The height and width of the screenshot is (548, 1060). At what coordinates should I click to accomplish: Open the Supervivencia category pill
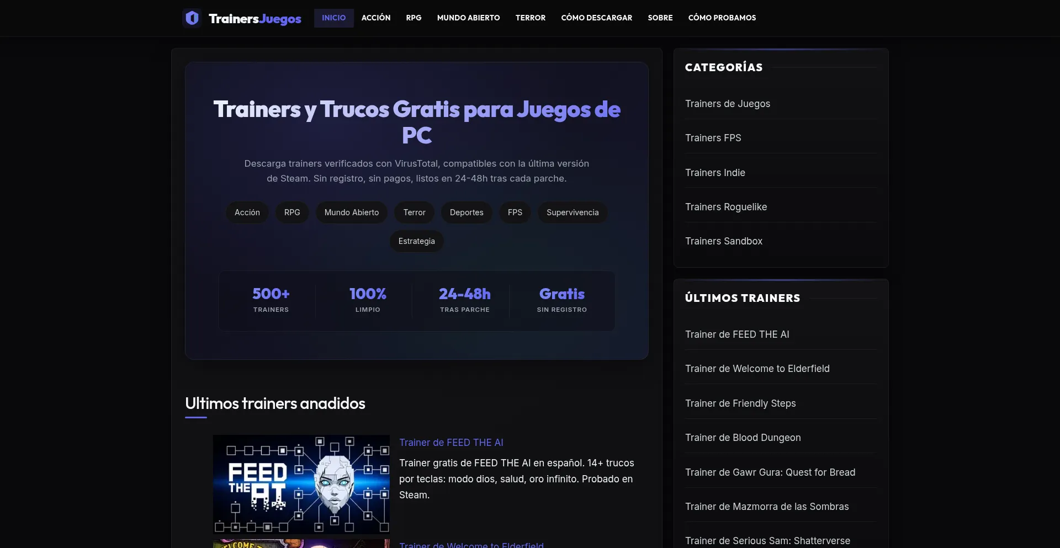click(573, 212)
